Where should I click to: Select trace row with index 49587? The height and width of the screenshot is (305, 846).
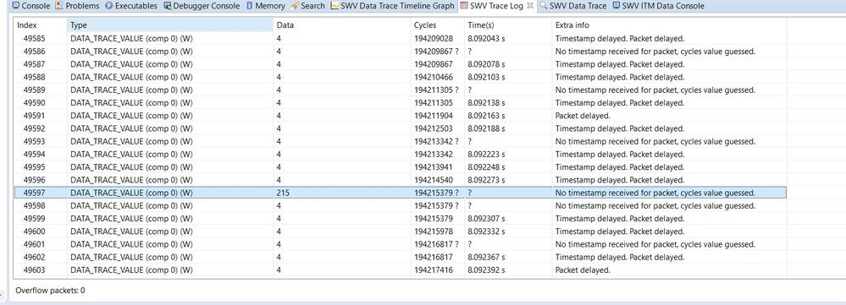point(400,64)
